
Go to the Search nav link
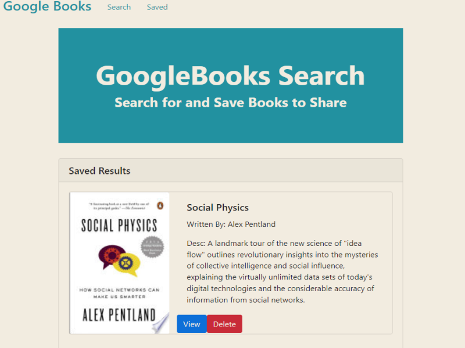click(x=119, y=7)
